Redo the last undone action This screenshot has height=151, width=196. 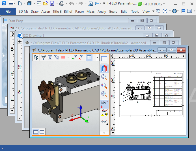(81, 3)
